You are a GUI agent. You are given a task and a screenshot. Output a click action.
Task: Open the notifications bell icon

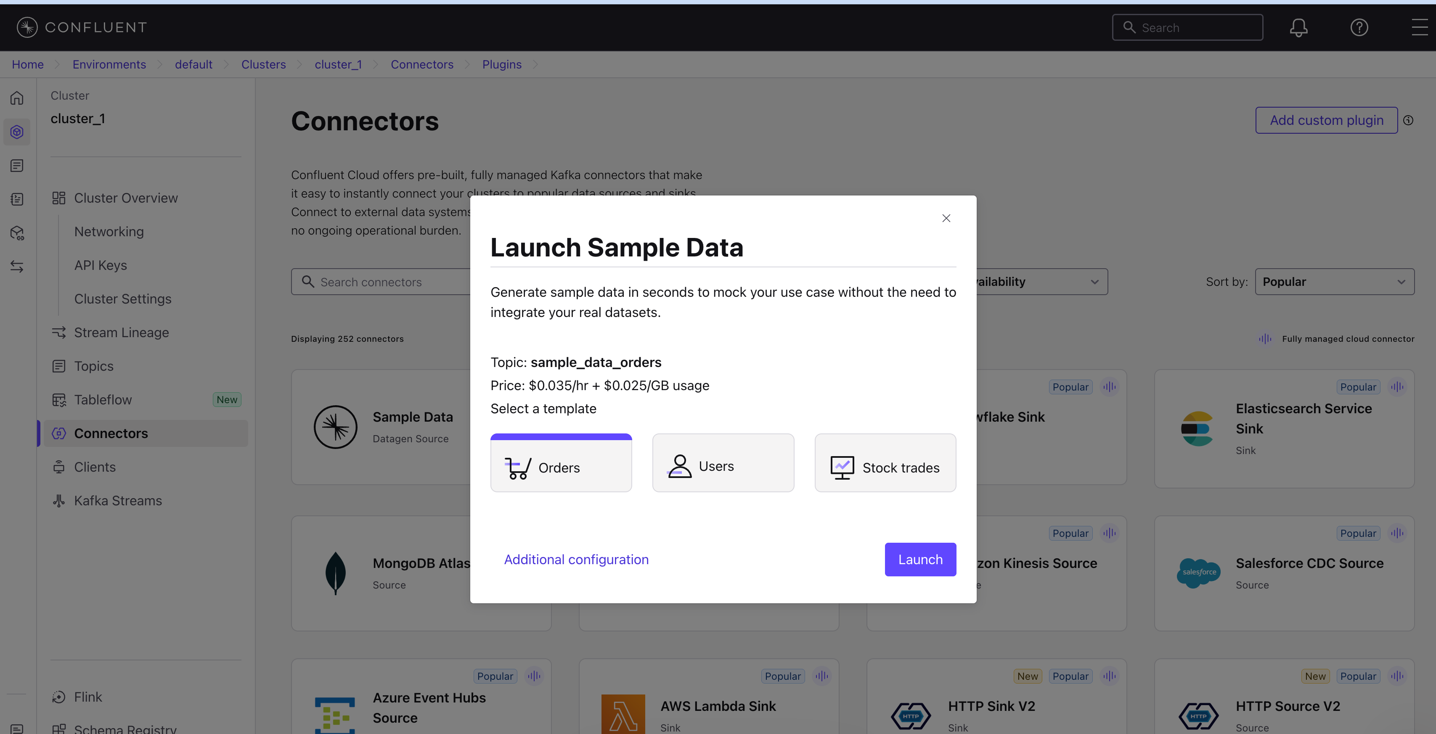[x=1299, y=27]
